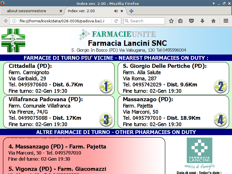Save page to Pocket
The width and height of the screenshot is (232, 174).
pyautogui.click(x=191, y=21)
